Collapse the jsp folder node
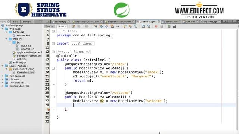This screenshot has height=134, width=239. (10, 42)
